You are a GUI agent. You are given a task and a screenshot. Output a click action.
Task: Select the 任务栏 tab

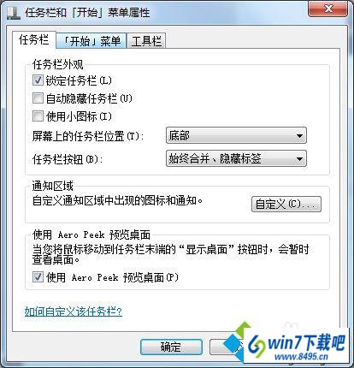pos(34,39)
